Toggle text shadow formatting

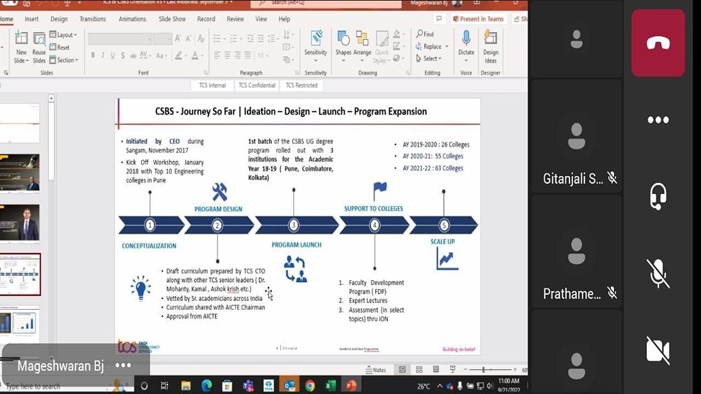123,56
